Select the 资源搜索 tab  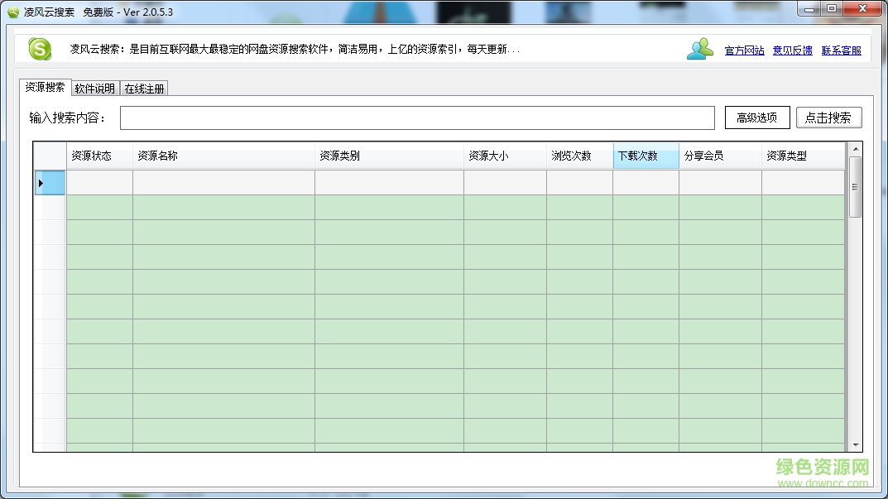coord(44,87)
